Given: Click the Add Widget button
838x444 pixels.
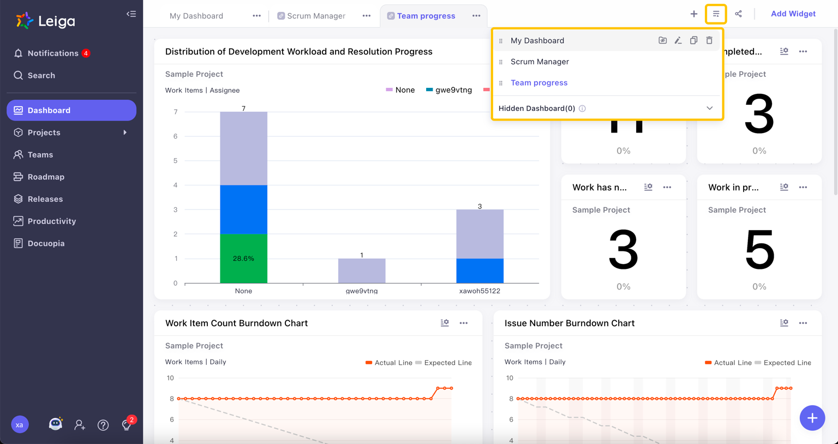Looking at the screenshot, I should (793, 14).
